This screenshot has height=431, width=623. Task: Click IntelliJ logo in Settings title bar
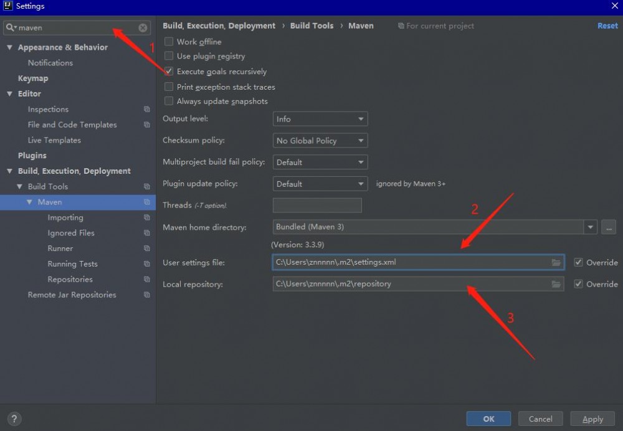(7, 6)
